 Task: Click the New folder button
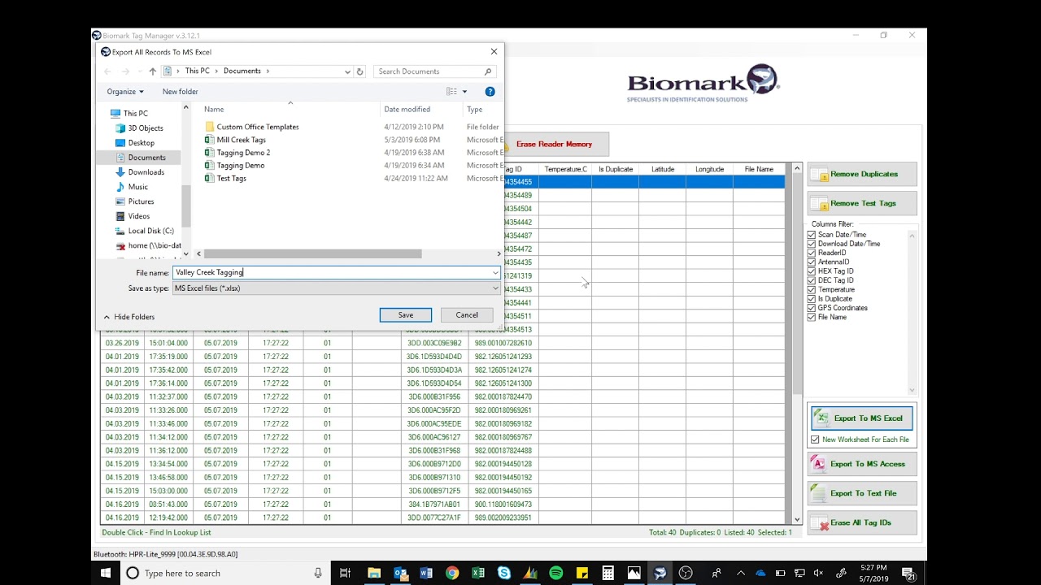pyautogui.click(x=180, y=92)
